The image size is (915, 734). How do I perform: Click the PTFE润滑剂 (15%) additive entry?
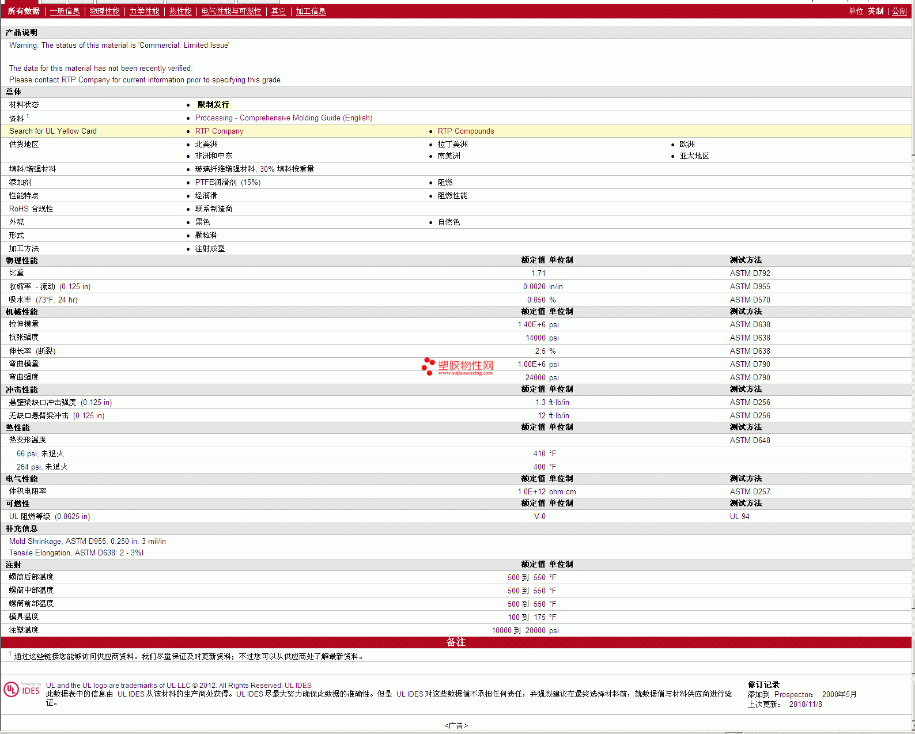coord(228,183)
